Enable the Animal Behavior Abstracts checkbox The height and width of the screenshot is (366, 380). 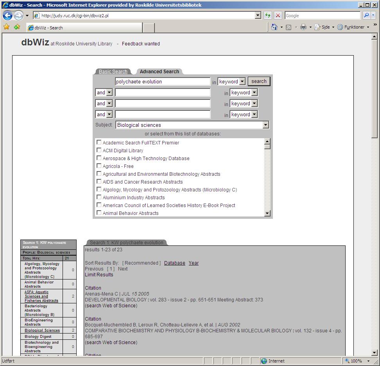[x=99, y=213]
